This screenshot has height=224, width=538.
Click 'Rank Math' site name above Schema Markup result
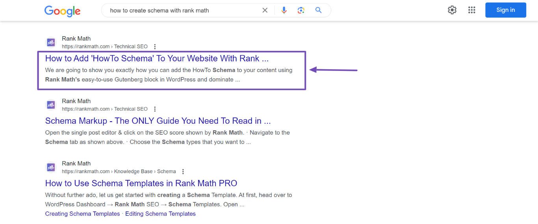click(x=76, y=101)
